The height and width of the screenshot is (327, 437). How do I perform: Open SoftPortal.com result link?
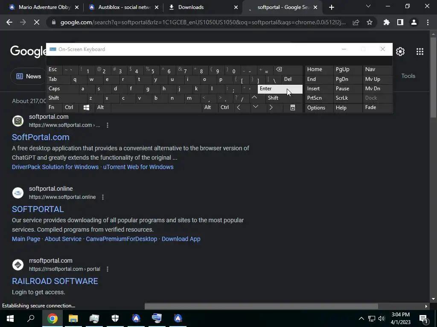click(41, 138)
